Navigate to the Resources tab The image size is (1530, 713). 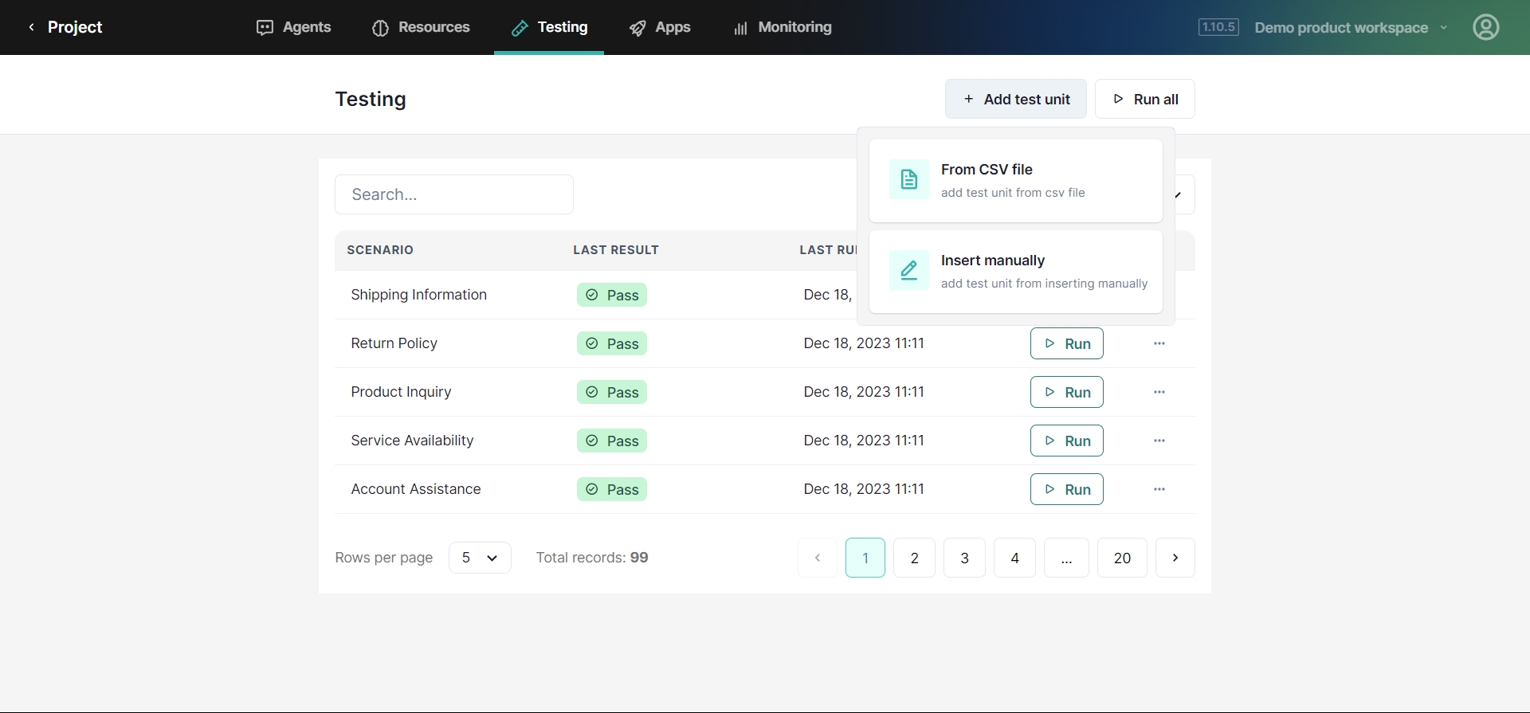421,27
